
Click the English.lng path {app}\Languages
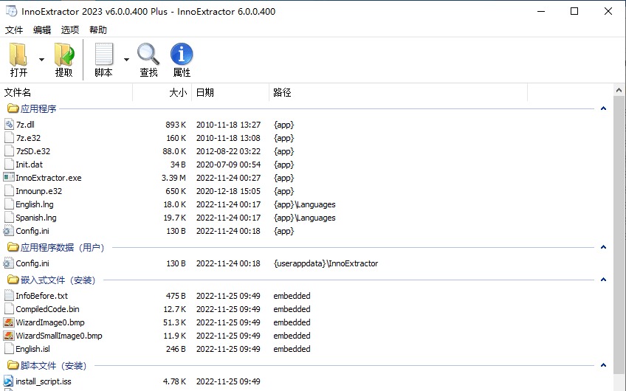tap(304, 204)
